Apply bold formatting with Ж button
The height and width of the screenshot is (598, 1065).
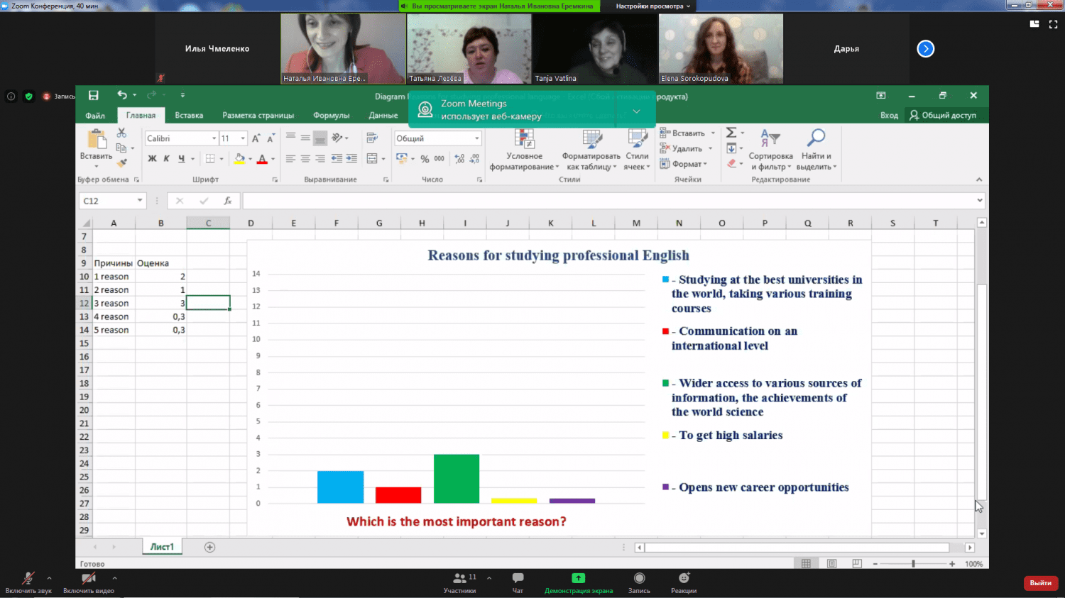[152, 159]
